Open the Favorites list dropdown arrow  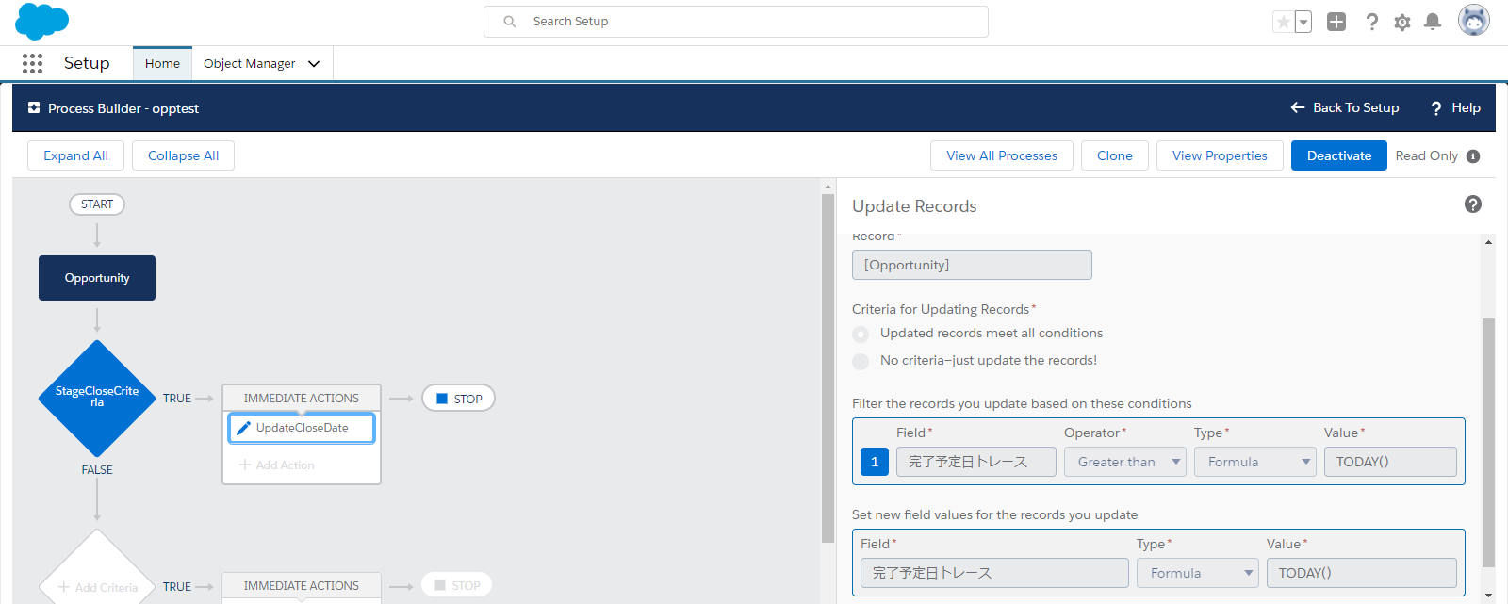(1303, 22)
